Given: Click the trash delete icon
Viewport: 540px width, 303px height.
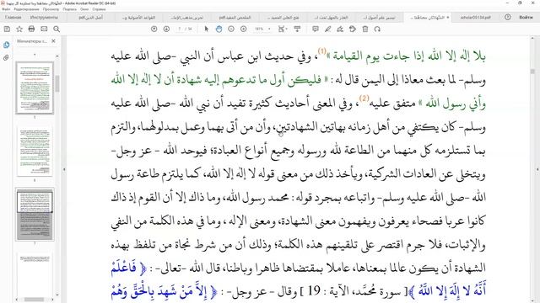Looking at the screenshot, I should (365, 29).
